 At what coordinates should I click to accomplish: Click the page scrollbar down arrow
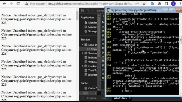(x=77, y=100)
